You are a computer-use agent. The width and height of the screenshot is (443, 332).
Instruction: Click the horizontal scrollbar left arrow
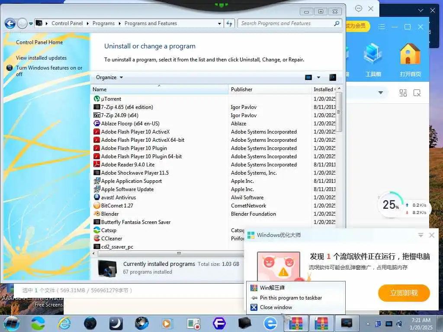click(93, 253)
